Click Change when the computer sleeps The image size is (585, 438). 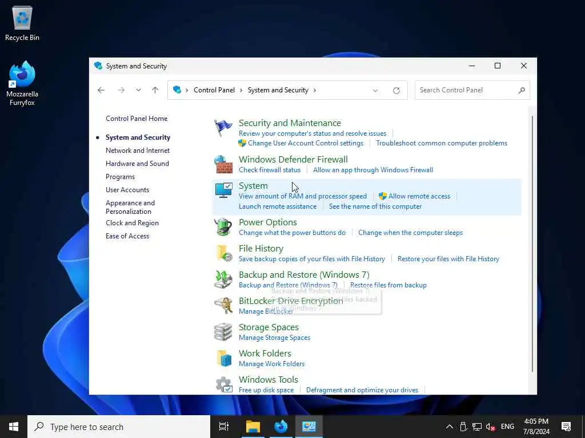pos(410,233)
